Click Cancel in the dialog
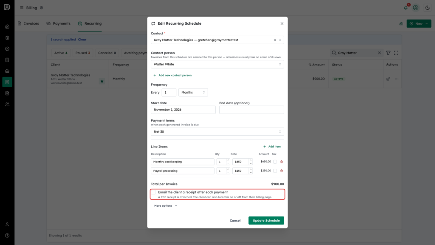The image size is (435, 245). pos(235,221)
